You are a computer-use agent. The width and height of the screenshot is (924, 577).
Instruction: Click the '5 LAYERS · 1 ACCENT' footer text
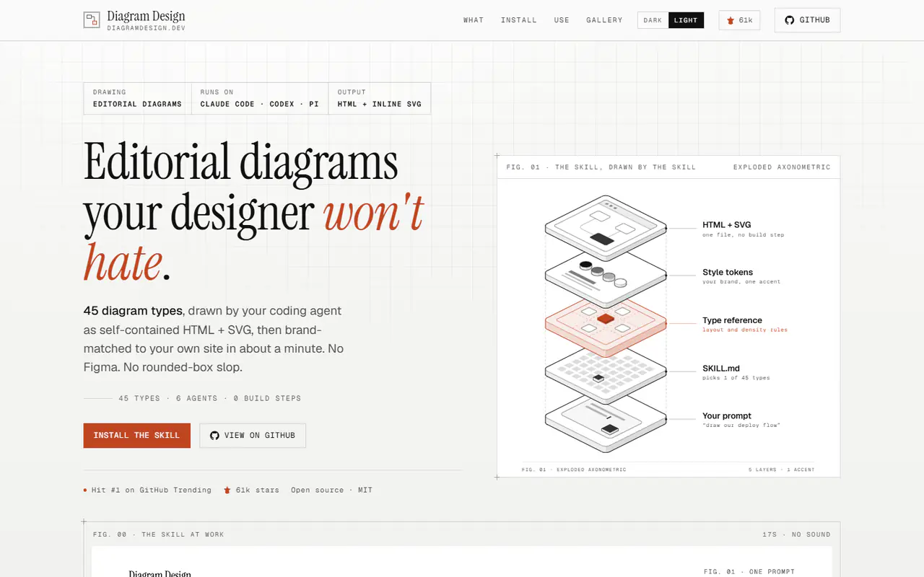(x=782, y=470)
